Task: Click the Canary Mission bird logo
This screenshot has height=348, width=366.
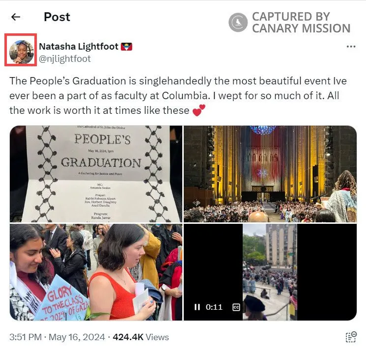Action: pos(238,23)
